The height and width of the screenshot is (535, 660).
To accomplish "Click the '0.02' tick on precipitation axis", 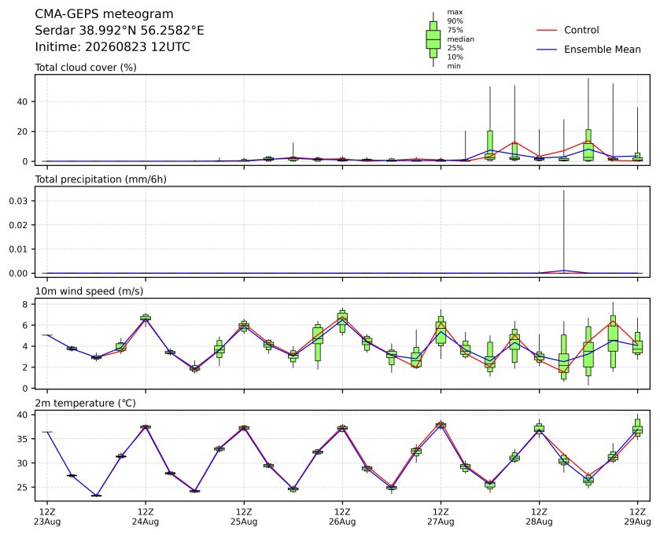I will pyautogui.click(x=19, y=225).
